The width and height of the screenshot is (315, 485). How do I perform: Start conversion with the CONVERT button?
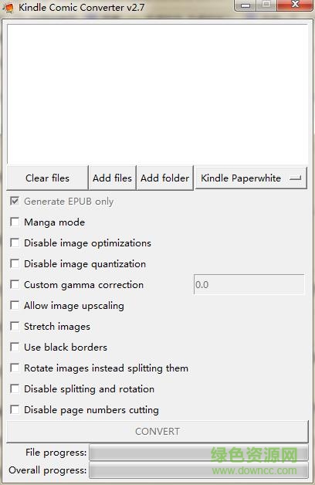pyautogui.click(x=157, y=431)
